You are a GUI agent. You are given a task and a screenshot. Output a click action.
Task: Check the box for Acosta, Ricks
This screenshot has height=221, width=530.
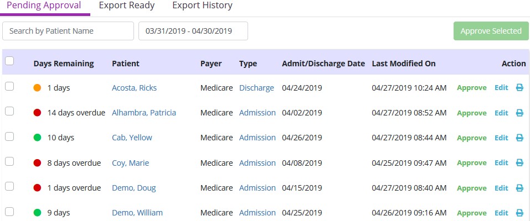pos(9,86)
